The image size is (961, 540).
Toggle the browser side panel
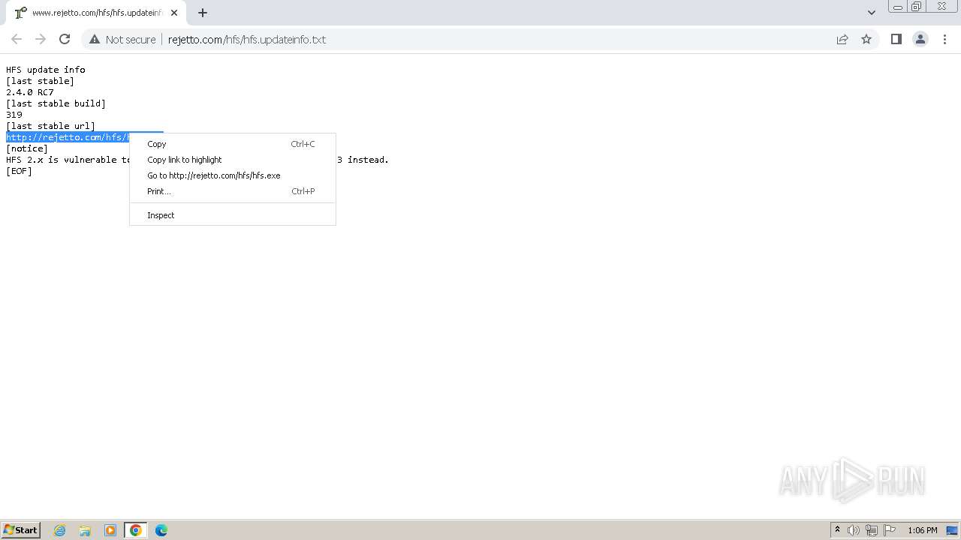click(896, 39)
